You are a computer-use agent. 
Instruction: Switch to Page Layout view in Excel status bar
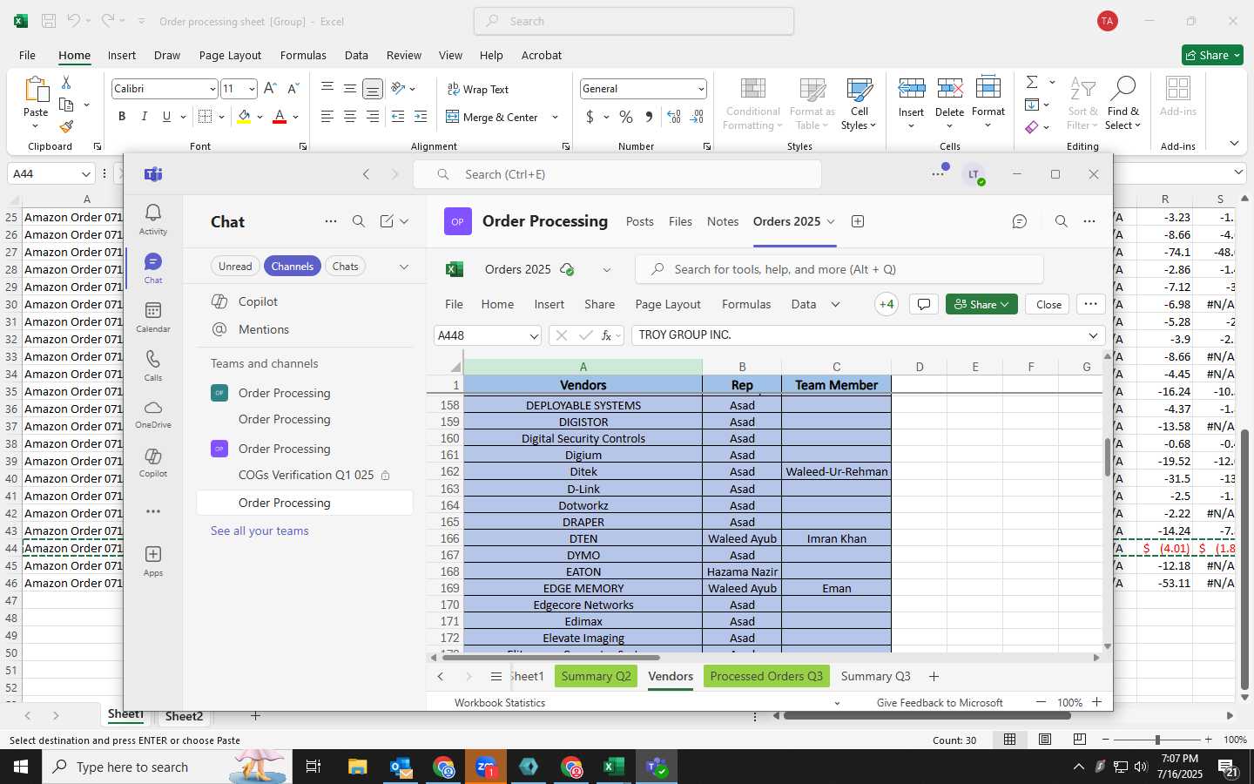pos(1045,740)
